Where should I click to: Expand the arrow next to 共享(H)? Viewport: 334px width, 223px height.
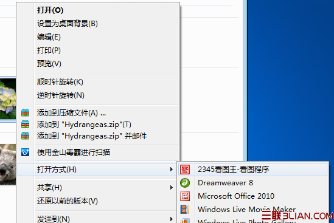point(172,188)
